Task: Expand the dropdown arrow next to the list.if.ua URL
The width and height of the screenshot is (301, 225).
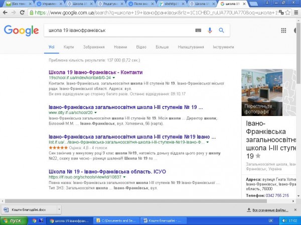Action: [x=208, y=142]
